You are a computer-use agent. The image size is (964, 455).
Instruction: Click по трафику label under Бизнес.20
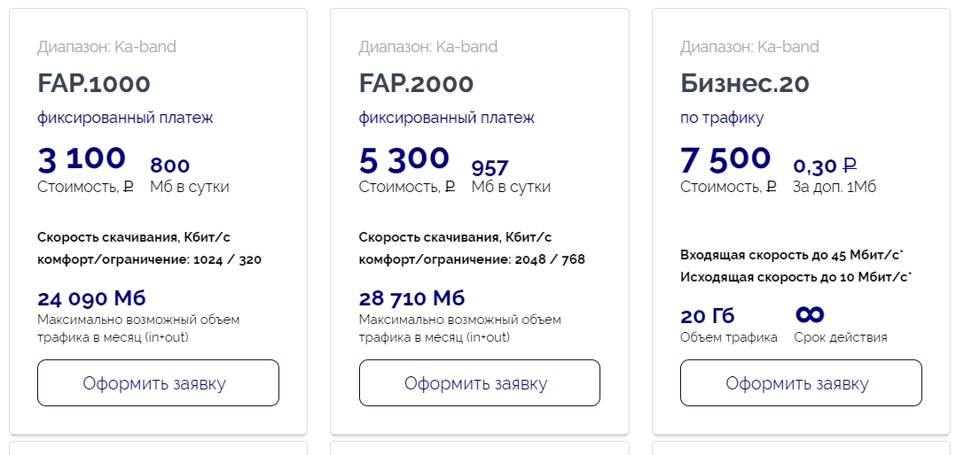(x=722, y=119)
